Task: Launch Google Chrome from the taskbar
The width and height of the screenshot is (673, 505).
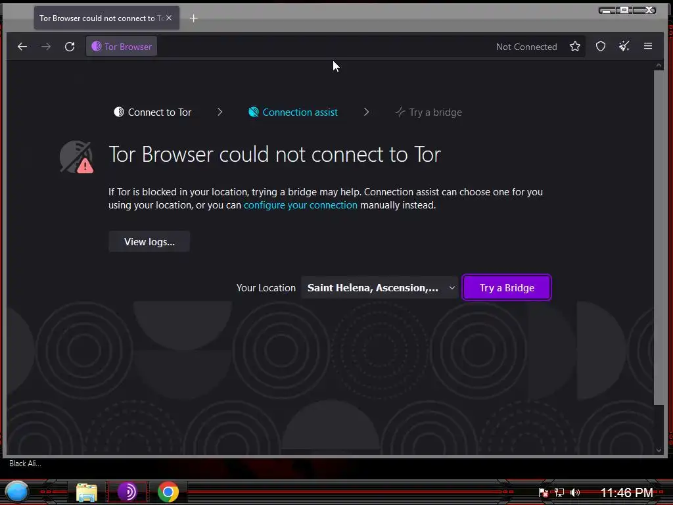Action: (168, 492)
